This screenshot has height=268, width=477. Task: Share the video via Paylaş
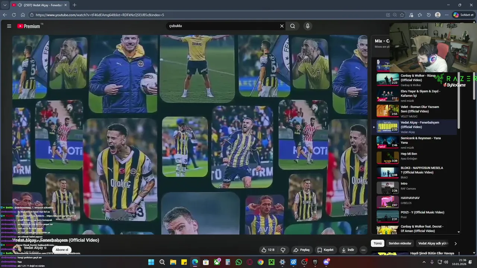(x=301, y=250)
